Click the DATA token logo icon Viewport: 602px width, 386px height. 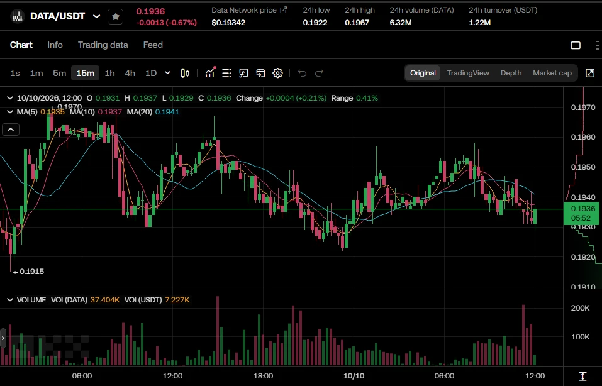17,16
